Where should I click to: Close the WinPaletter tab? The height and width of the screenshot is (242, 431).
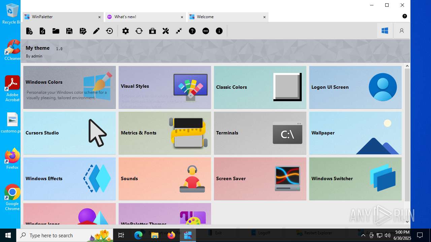coord(99,17)
